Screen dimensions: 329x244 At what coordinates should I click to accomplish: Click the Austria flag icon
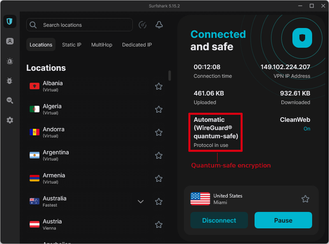point(35,224)
